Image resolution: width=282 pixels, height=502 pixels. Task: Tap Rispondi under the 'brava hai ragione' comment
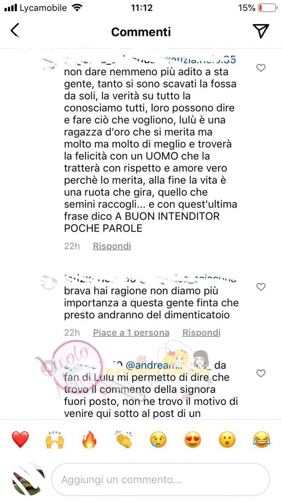click(201, 333)
